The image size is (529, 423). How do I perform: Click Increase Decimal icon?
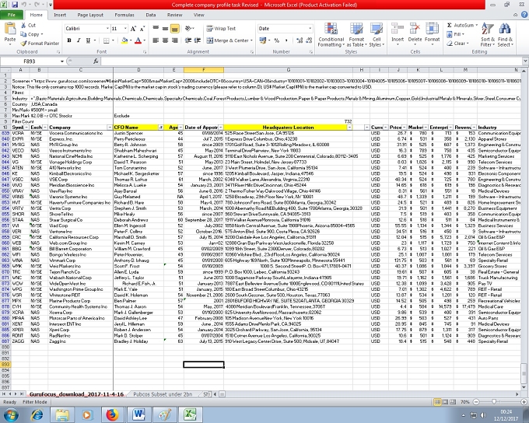tap(300, 40)
